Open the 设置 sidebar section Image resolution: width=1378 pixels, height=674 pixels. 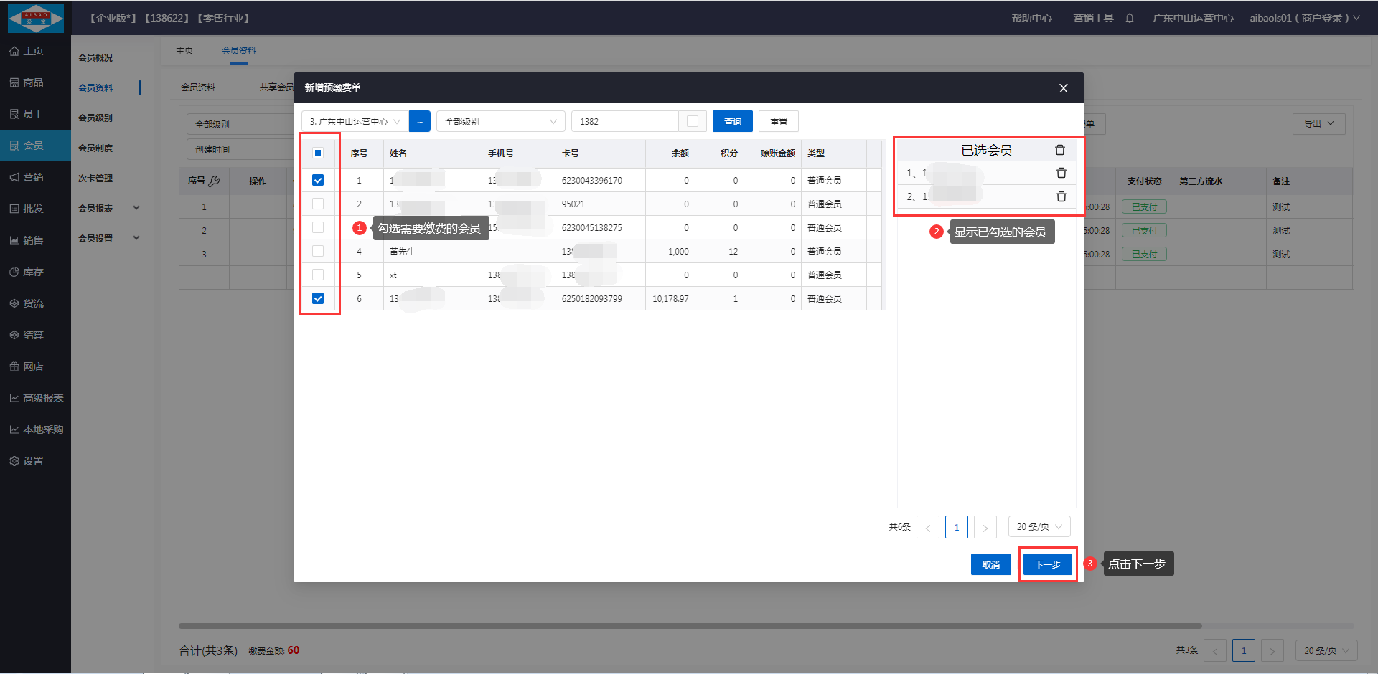click(x=33, y=461)
